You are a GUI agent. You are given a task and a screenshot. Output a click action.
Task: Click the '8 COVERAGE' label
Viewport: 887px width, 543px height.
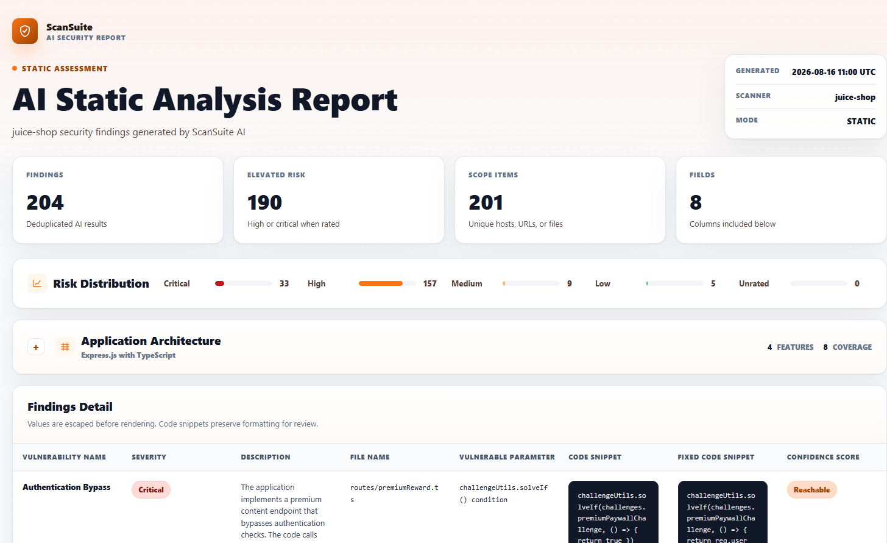(847, 347)
